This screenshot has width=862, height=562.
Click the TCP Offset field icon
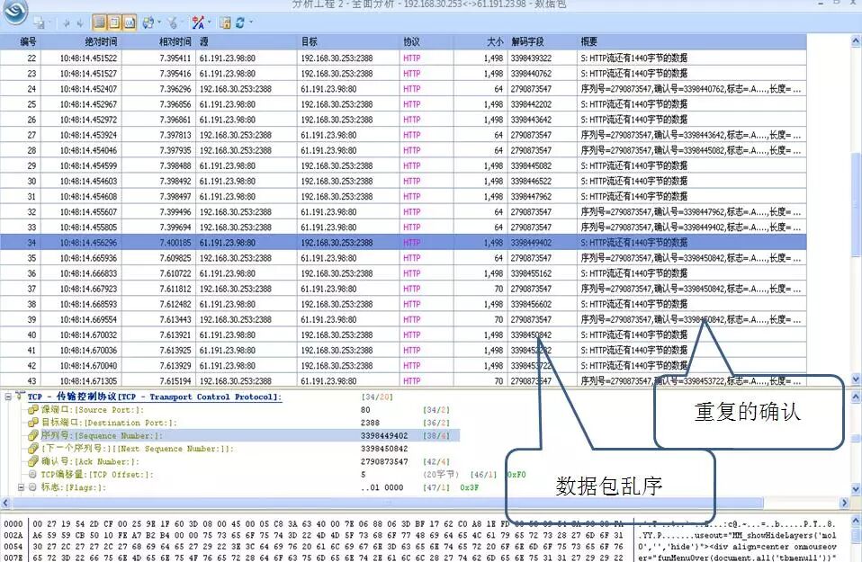(x=32, y=474)
